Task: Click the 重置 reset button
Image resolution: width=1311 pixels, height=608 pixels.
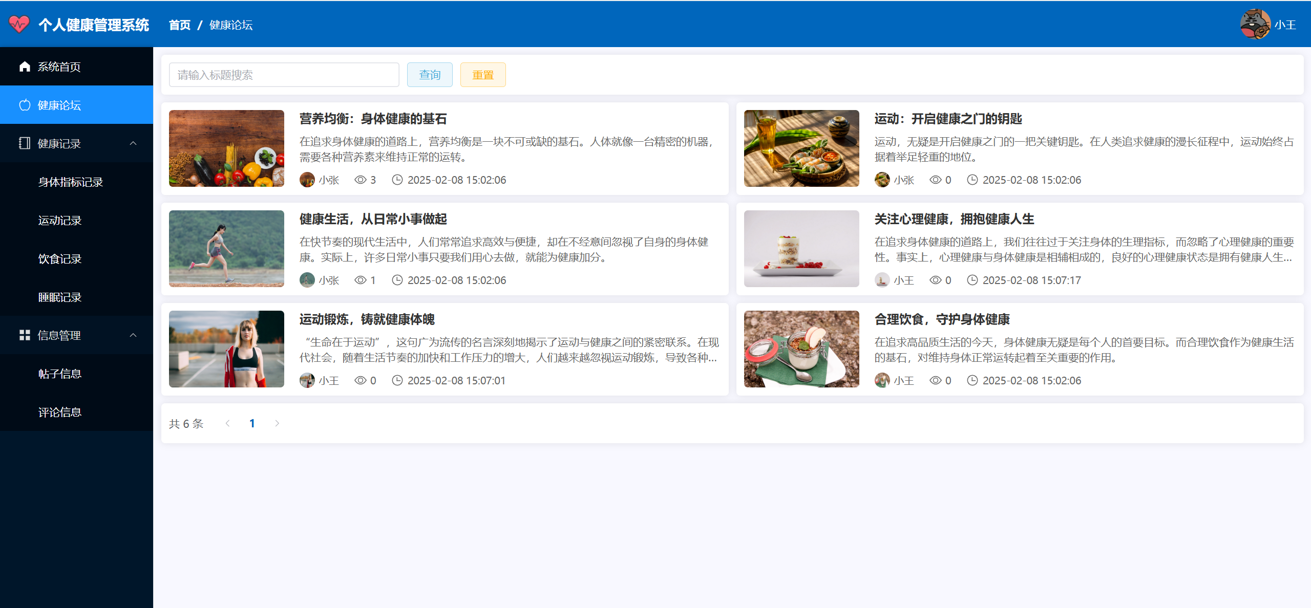Action: pos(482,75)
